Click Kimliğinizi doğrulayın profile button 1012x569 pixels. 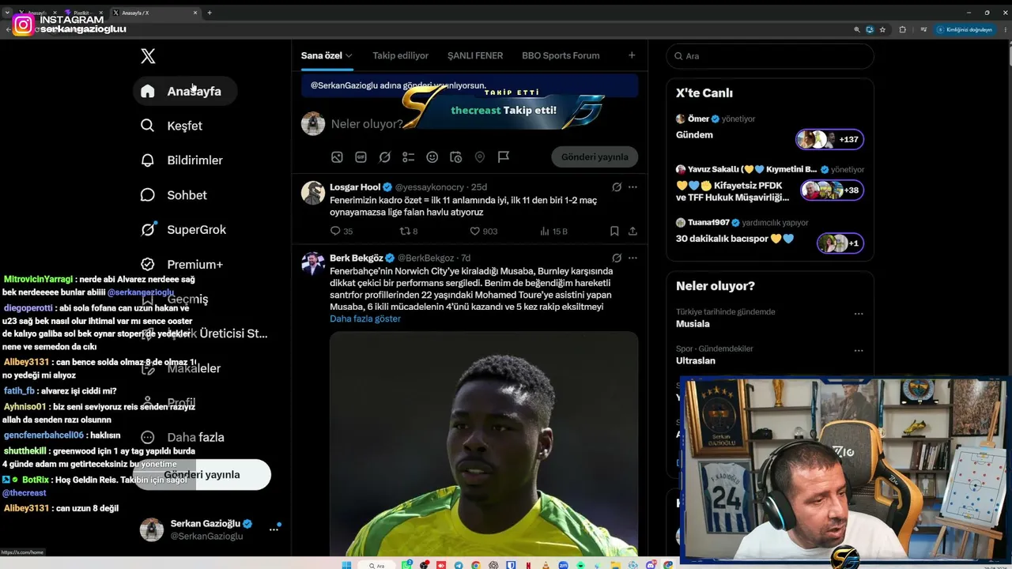(965, 29)
